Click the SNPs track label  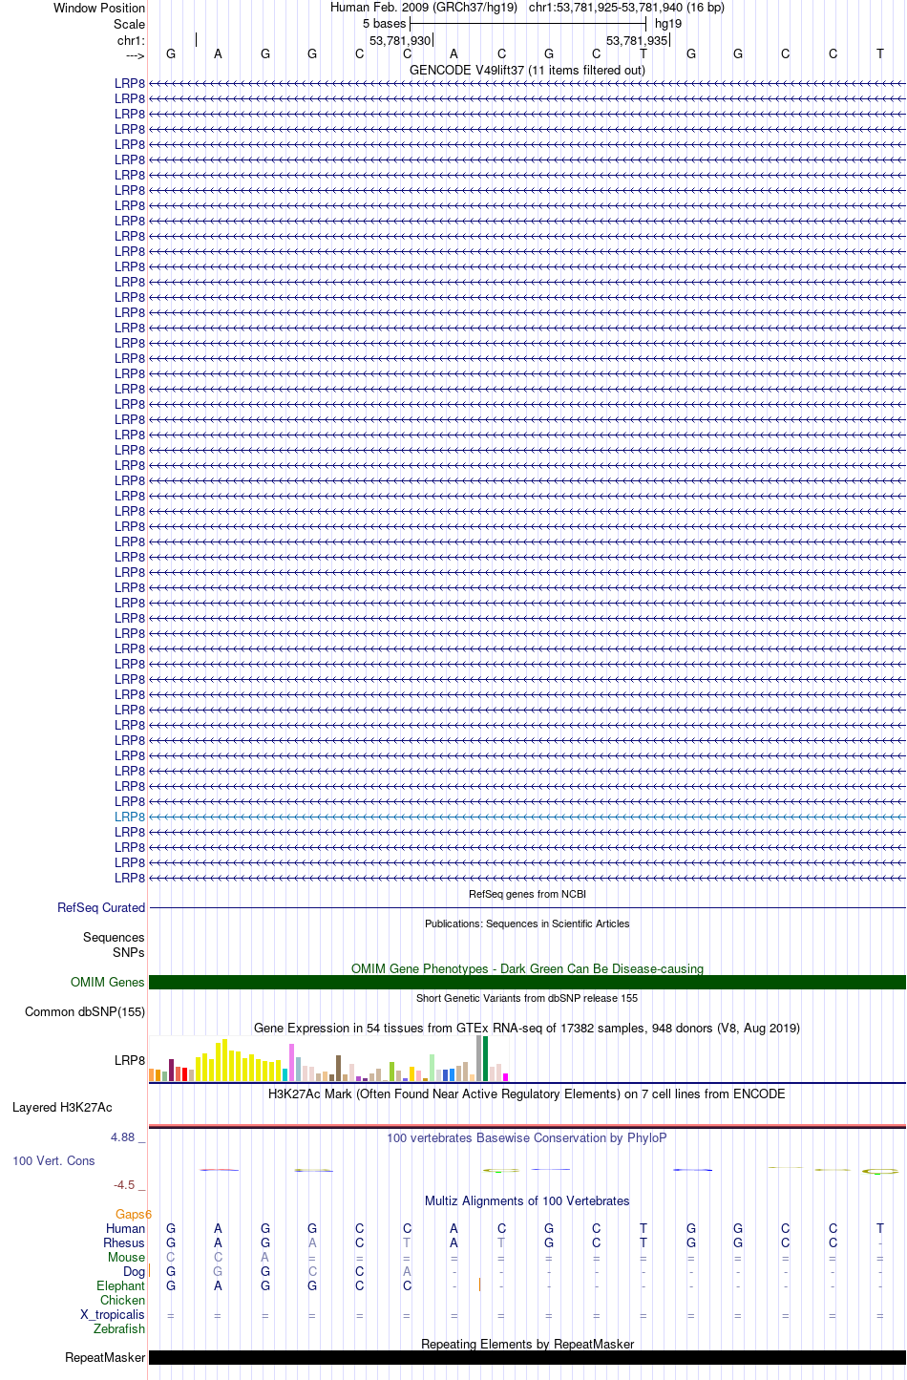pyautogui.click(x=128, y=952)
